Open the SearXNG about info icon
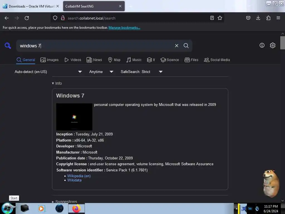This screenshot has height=214, width=285. pyautogui.click(x=262, y=45)
